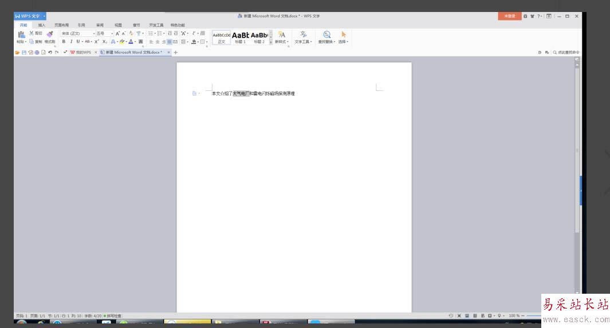
Task: Click the Paste clipboard icon
Action: click(21, 34)
